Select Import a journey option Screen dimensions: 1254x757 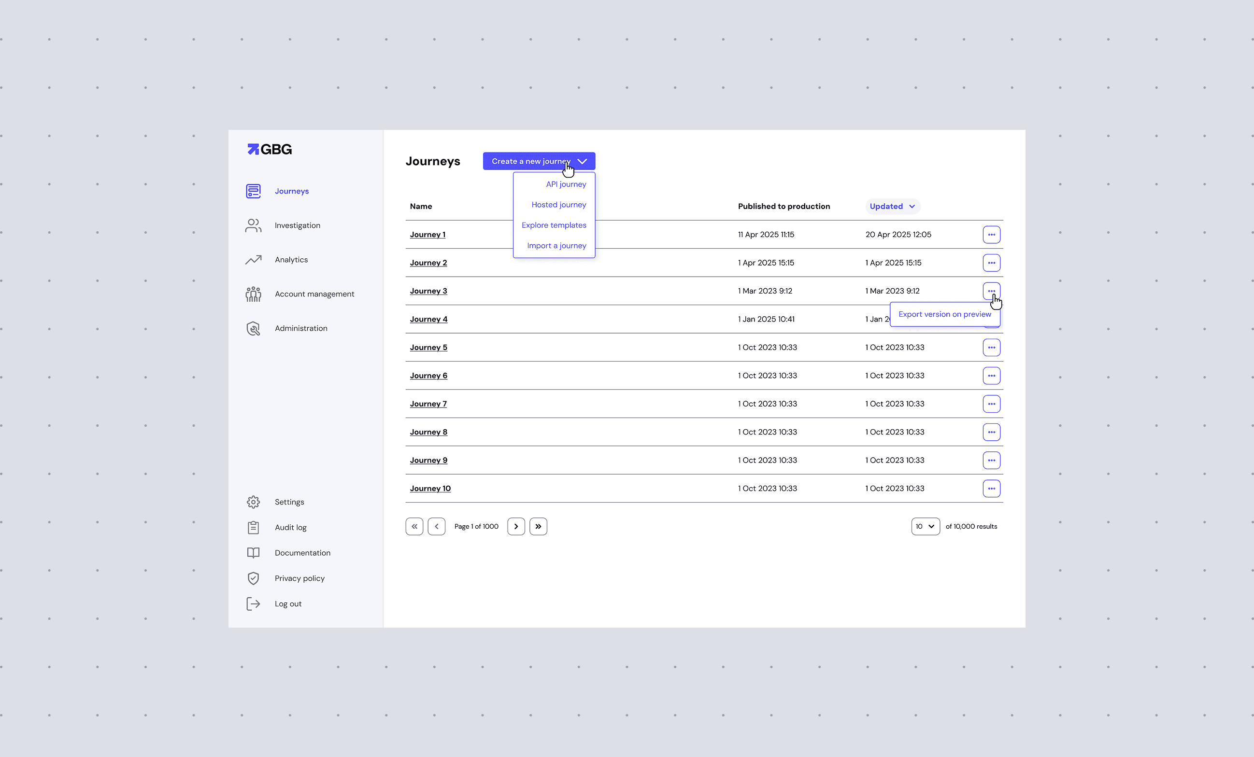pos(556,245)
